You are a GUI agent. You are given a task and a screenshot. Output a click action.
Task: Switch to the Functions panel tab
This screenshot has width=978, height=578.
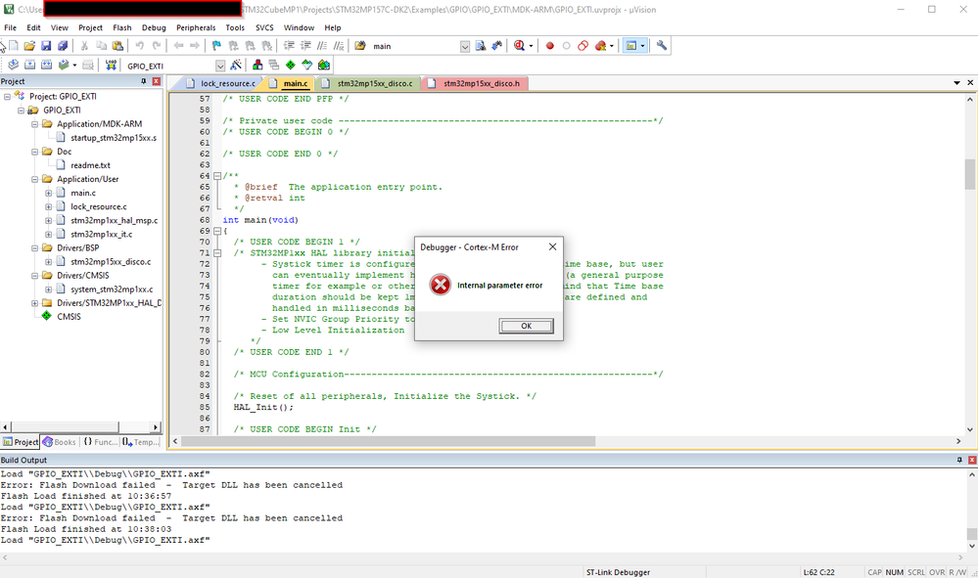pyautogui.click(x=100, y=442)
